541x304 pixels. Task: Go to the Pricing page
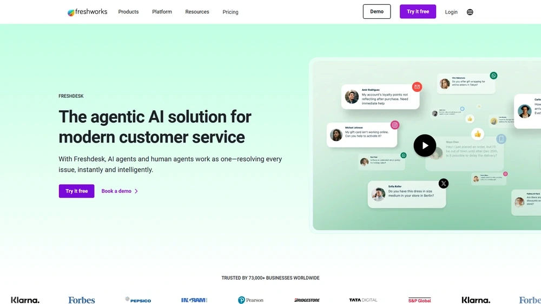tap(230, 12)
